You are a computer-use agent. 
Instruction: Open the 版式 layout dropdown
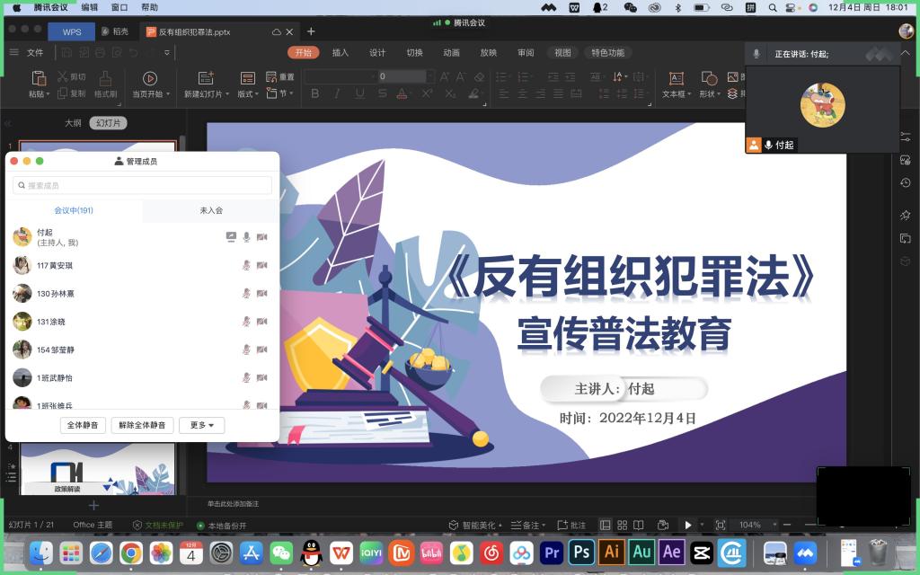247,93
